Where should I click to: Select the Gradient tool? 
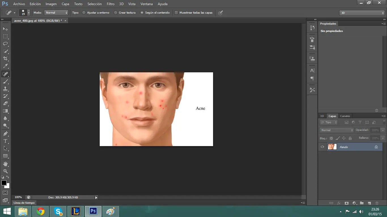5,111
